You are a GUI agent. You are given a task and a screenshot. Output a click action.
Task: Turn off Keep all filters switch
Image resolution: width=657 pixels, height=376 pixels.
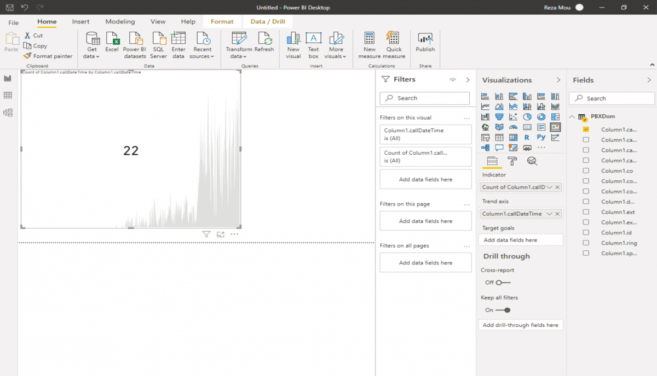coord(503,310)
